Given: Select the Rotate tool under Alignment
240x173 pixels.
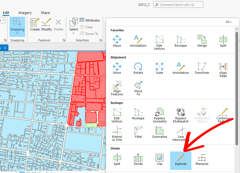Looking at the screenshot, I should click(x=138, y=68).
